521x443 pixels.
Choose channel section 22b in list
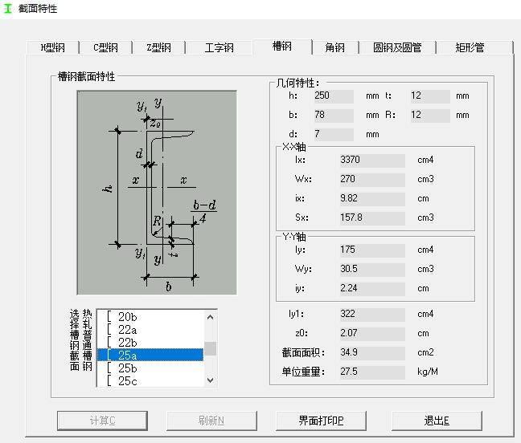pyautogui.click(x=150, y=342)
